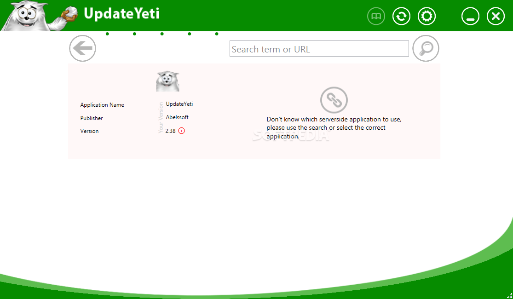Click the Yeti mascot logo
The height and width of the screenshot is (299, 513).
pos(39,16)
